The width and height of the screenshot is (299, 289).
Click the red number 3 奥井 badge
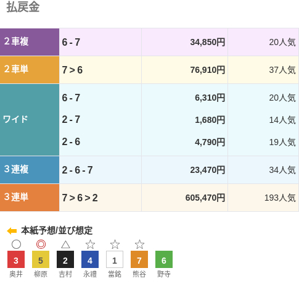click(16, 259)
